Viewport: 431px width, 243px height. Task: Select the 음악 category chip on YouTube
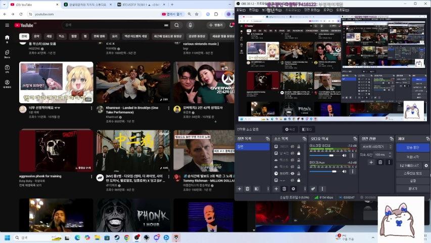coord(36,36)
